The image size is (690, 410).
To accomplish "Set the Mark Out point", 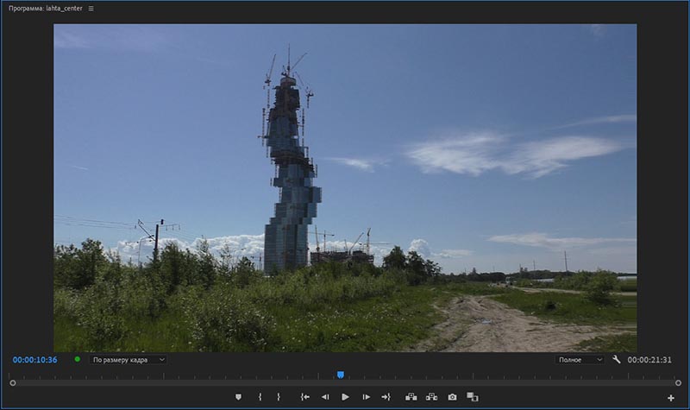I will tap(279, 397).
